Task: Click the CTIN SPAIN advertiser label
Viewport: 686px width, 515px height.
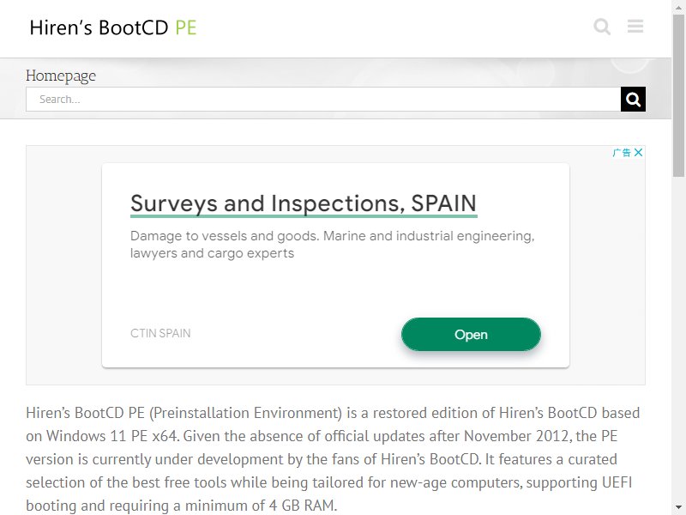Action: (160, 333)
